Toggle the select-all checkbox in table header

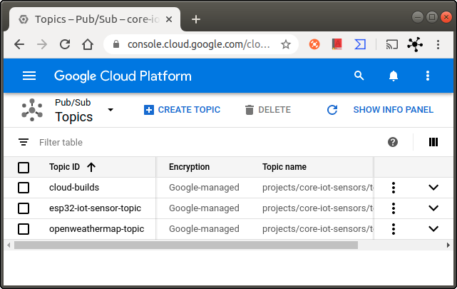coord(24,168)
